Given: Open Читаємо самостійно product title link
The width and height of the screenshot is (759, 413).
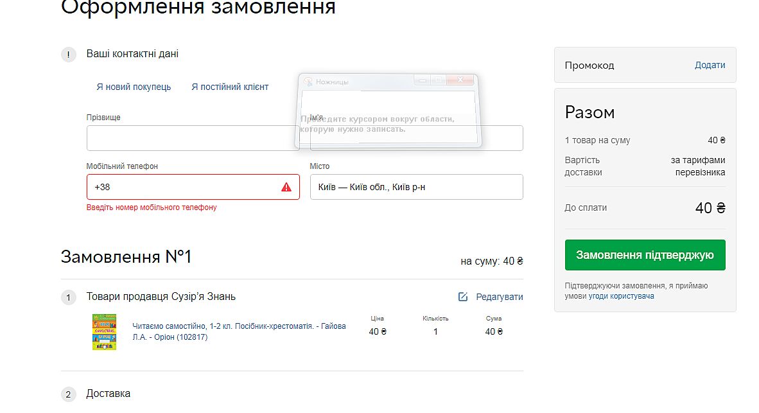Looking at the screenshot, I should [x=238, y=331].
